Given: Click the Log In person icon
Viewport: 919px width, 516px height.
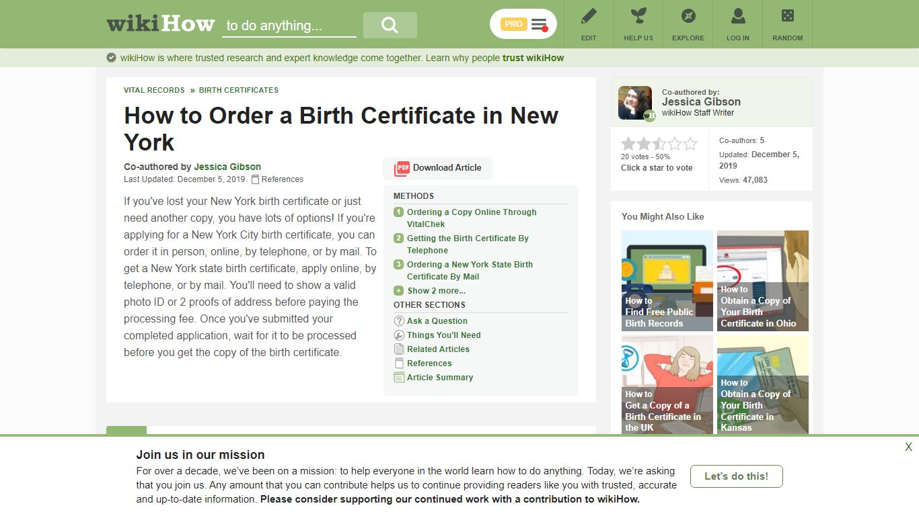Looking at the screenshot, I should coord(738,15).
